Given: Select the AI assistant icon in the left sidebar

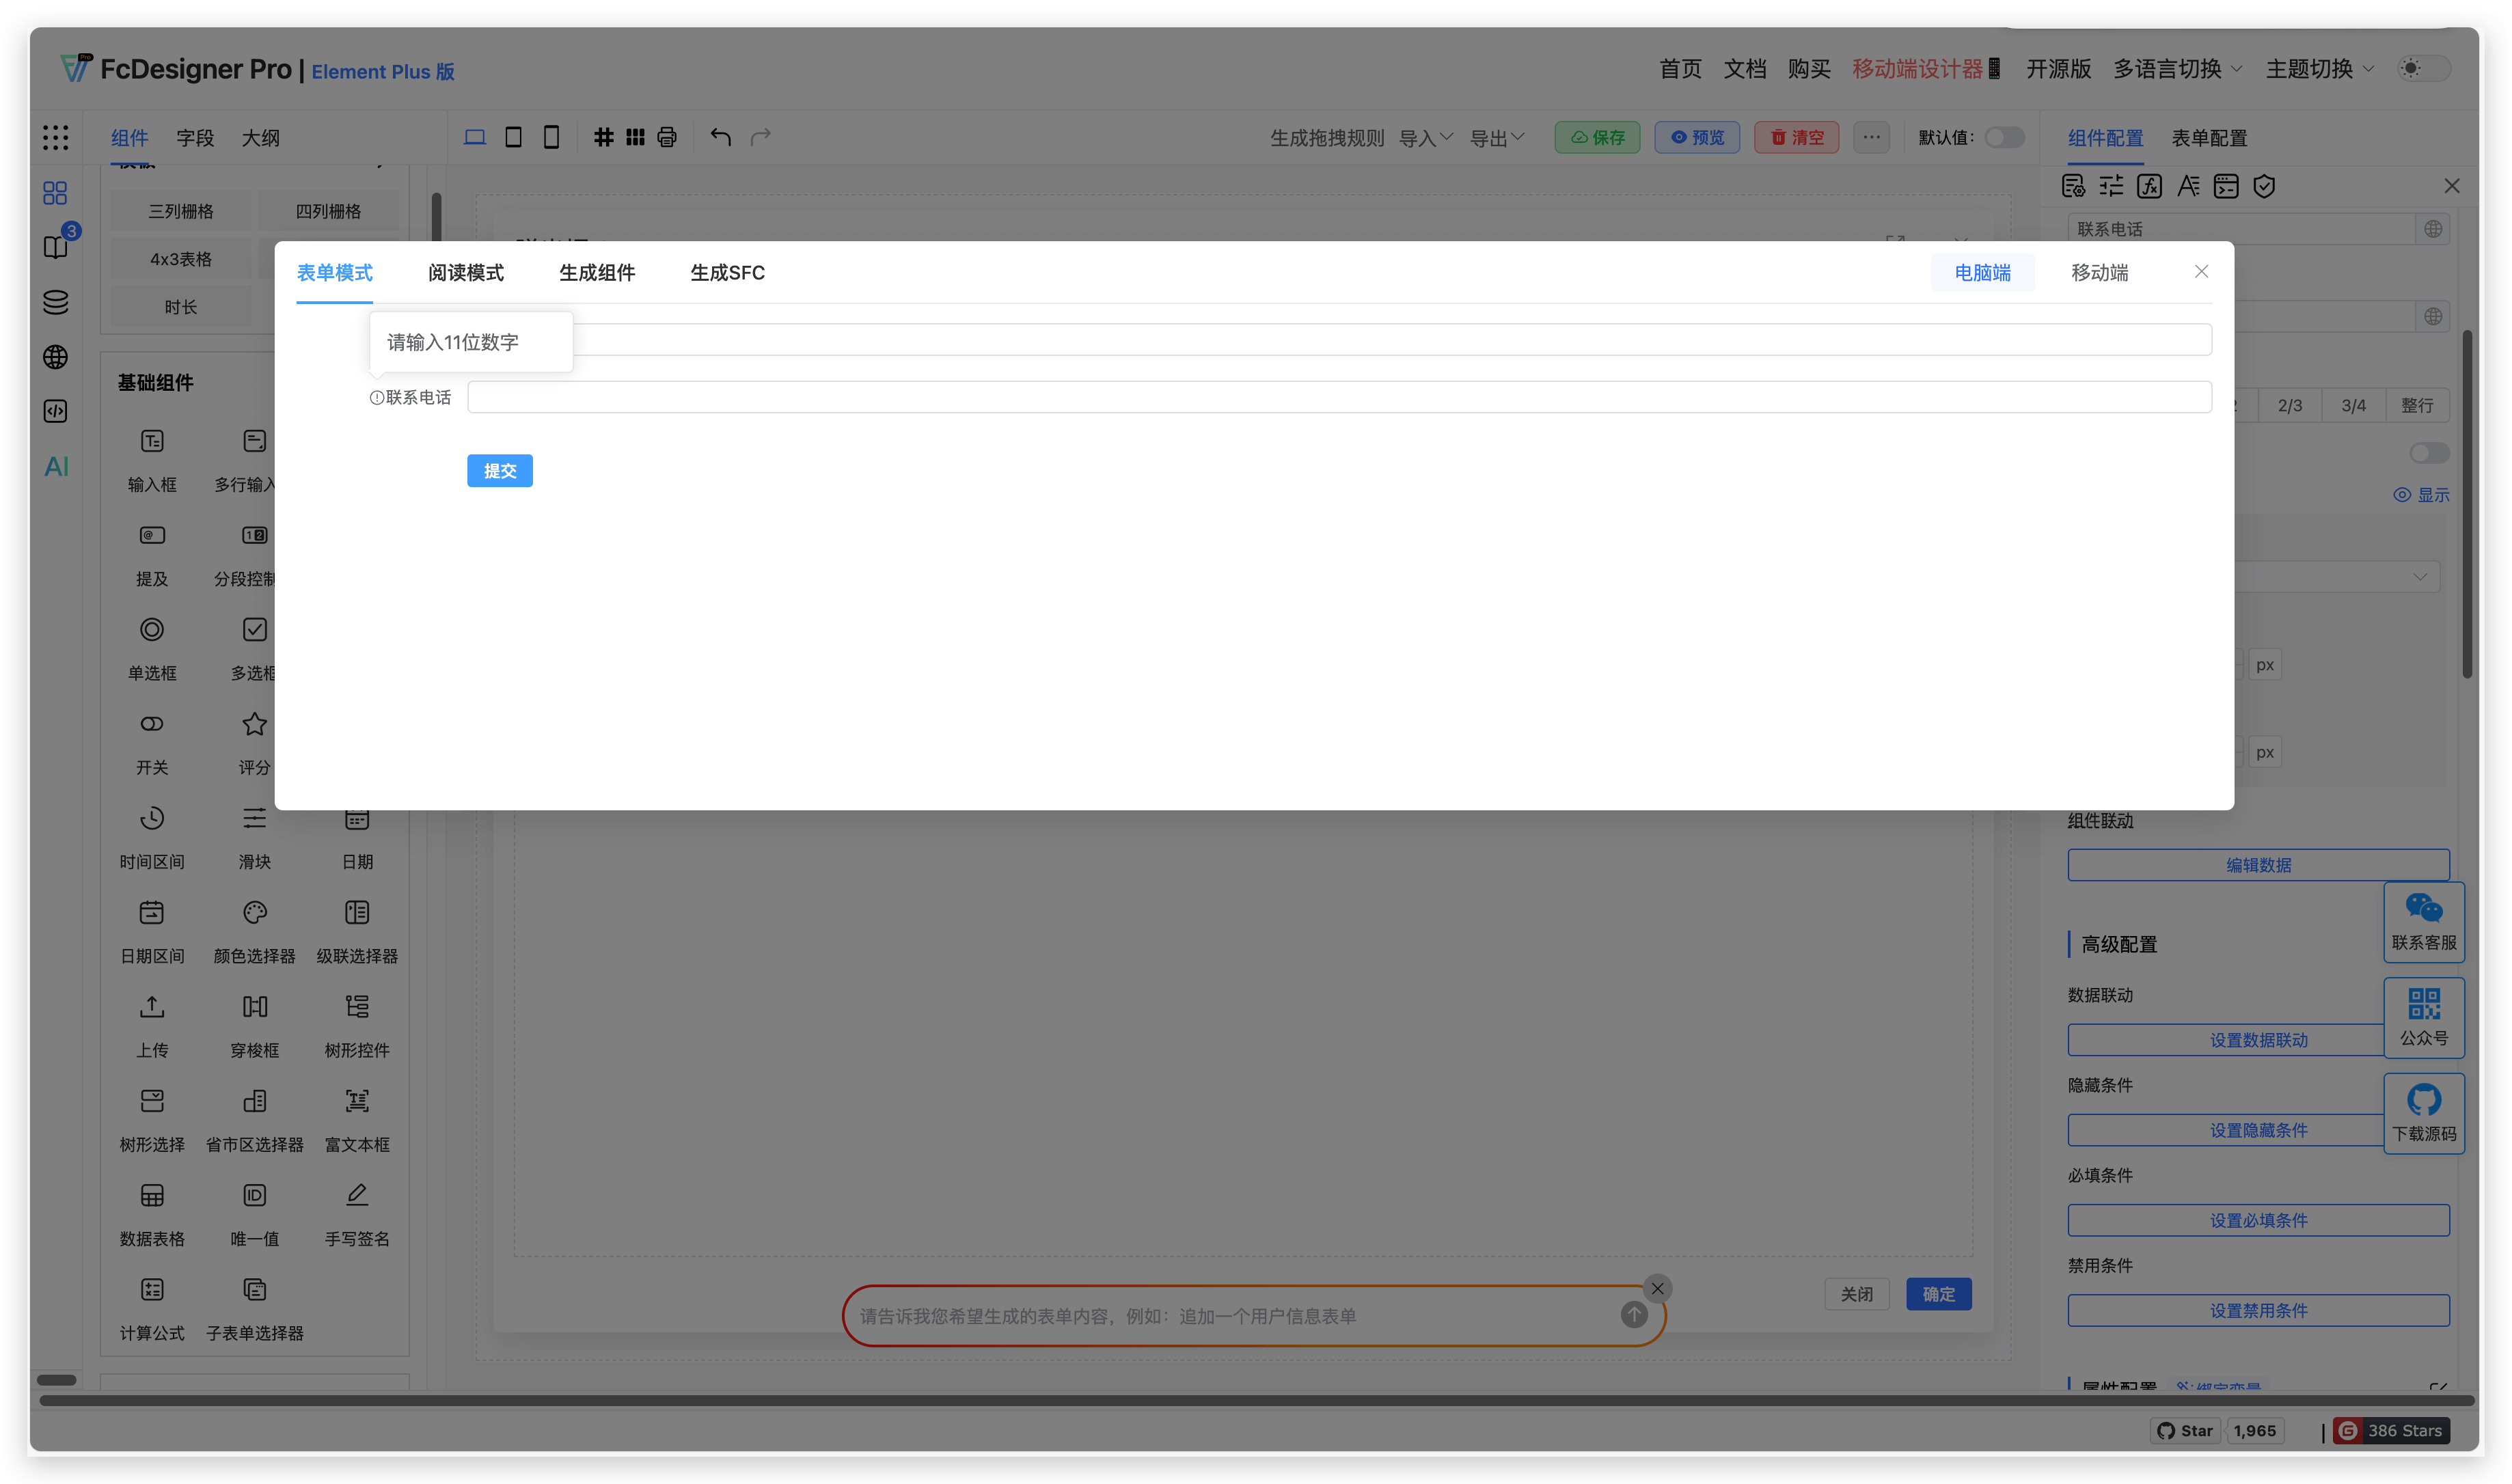Looking at the screenshot, I should coord(55,466).
